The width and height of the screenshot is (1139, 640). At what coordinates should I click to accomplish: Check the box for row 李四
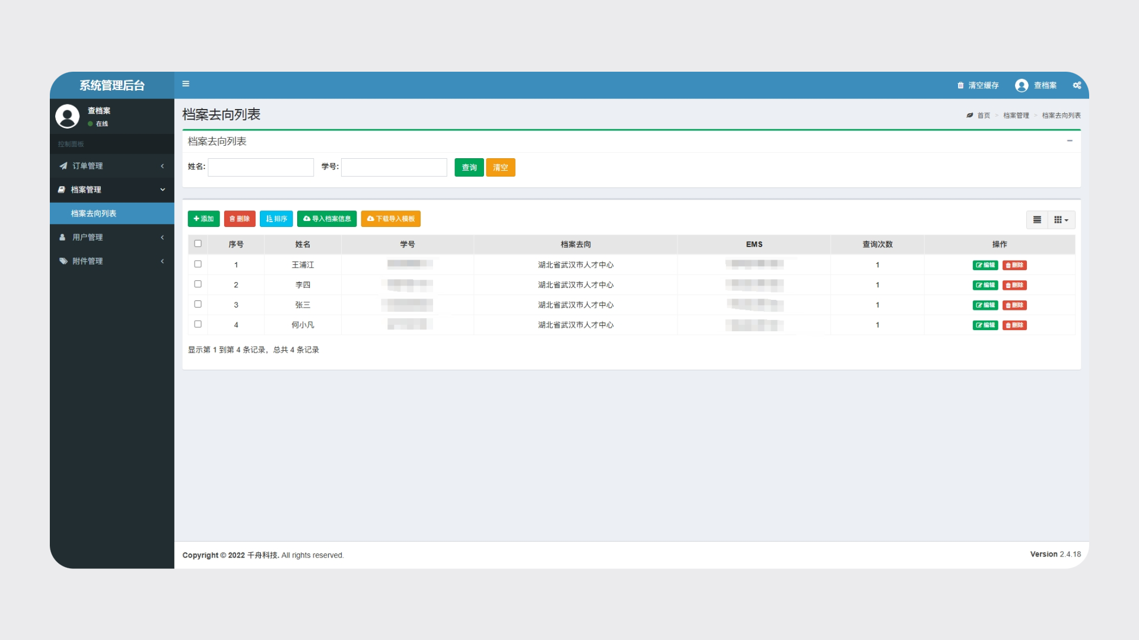point(198,284)
